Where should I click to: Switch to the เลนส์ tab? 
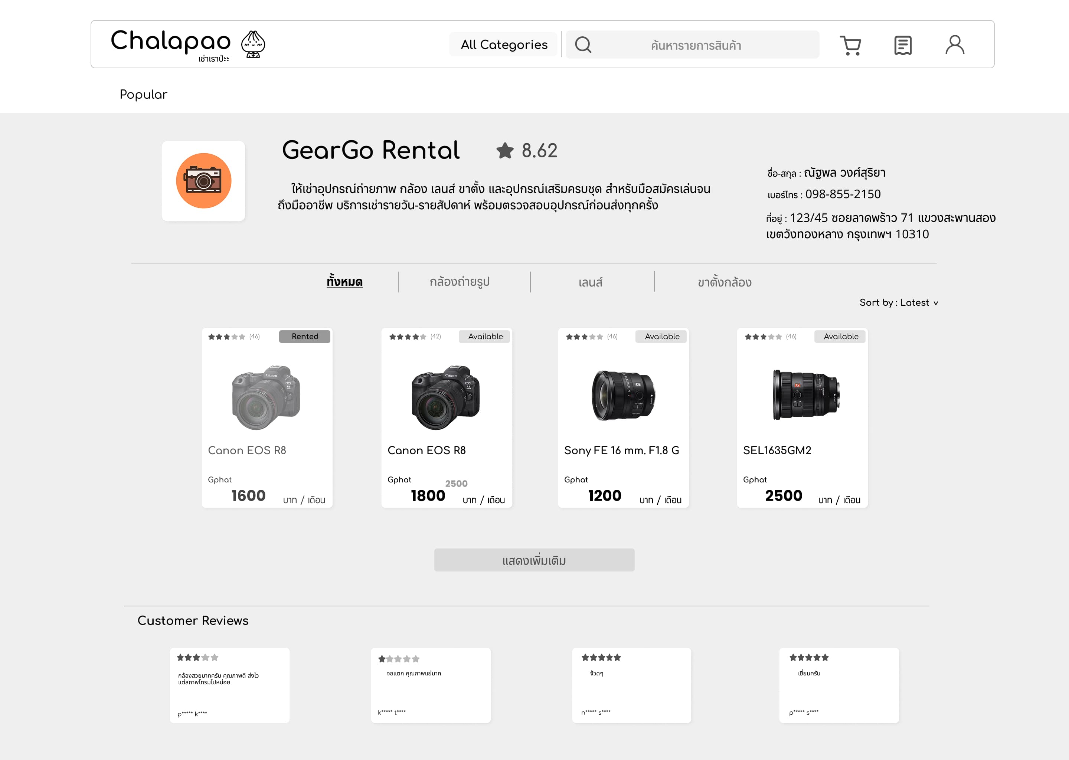tap(590, 283)
